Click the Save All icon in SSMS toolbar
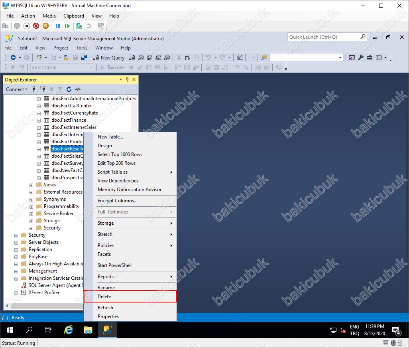The width and height of the screenshot is (409, 348). 84,57
